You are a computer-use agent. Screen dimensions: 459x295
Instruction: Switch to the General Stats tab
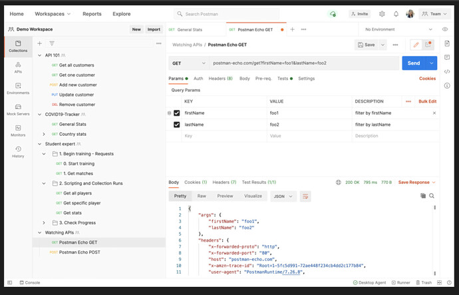(x=190, y=29)
